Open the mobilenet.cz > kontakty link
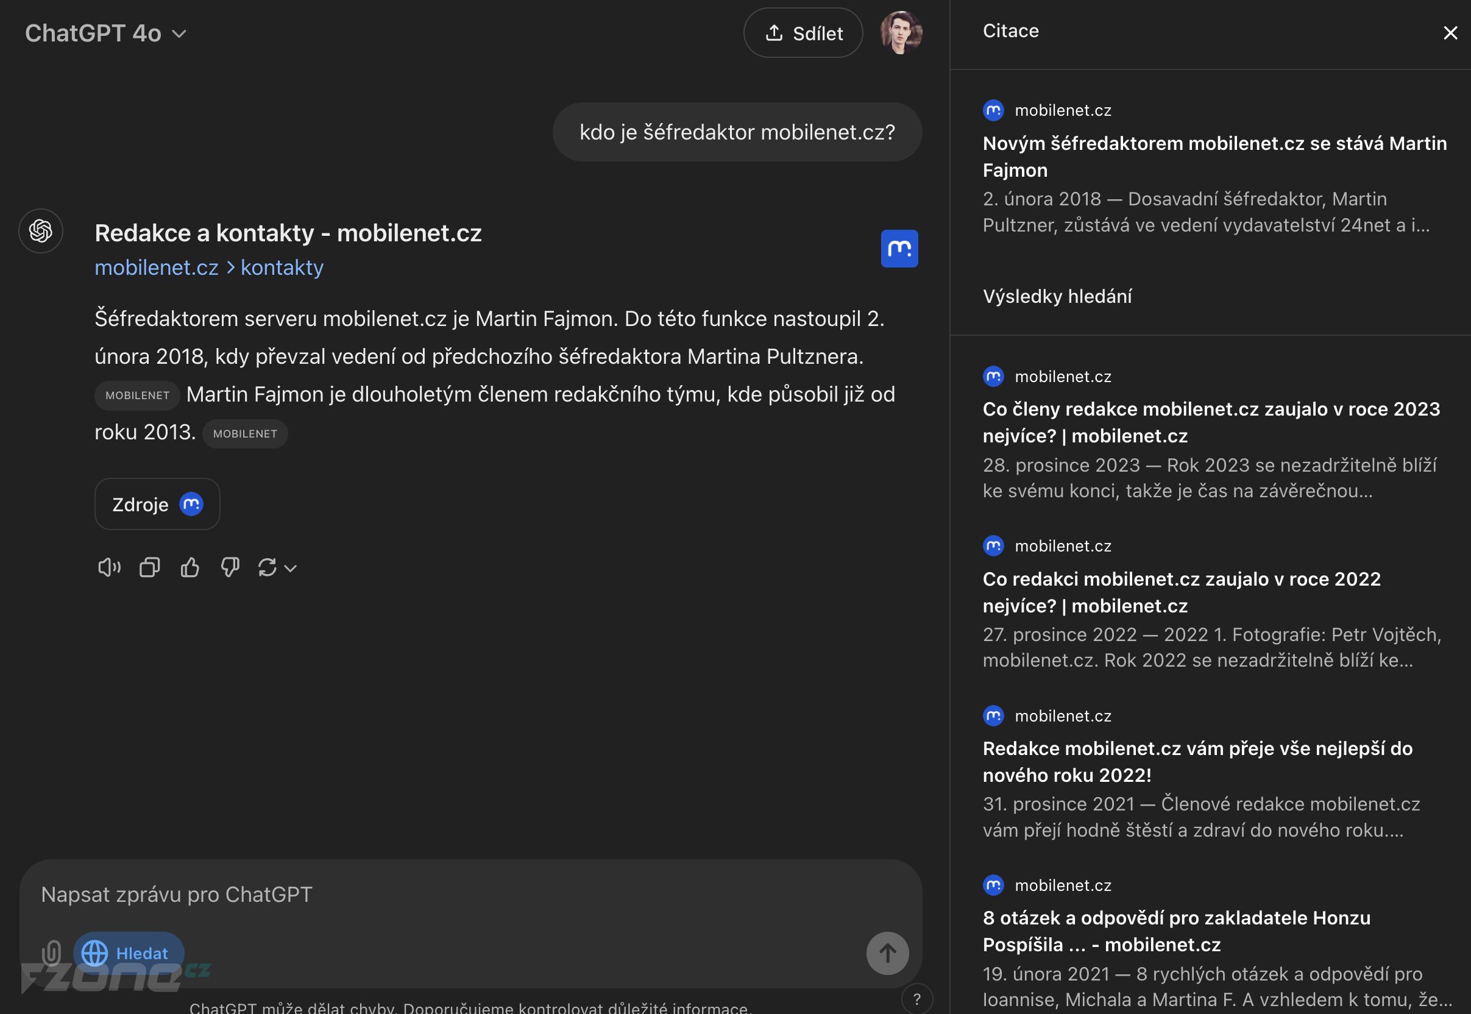Screen dimensions: 1471x1014 (209, 268)
